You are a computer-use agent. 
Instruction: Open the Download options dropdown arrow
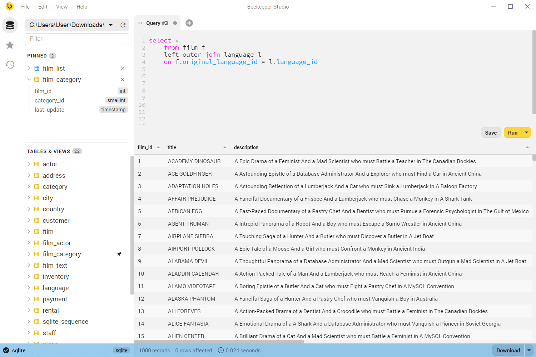[529, 351]
